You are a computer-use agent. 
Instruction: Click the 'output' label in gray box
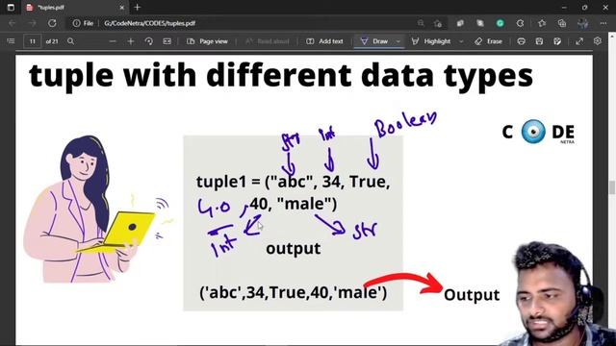point(293,249)
